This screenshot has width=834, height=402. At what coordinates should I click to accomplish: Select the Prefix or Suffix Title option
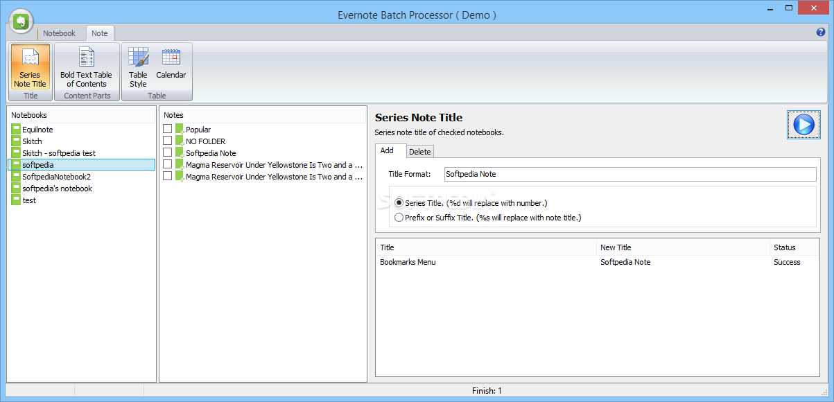pyautogui.click(x=399, y=218)
